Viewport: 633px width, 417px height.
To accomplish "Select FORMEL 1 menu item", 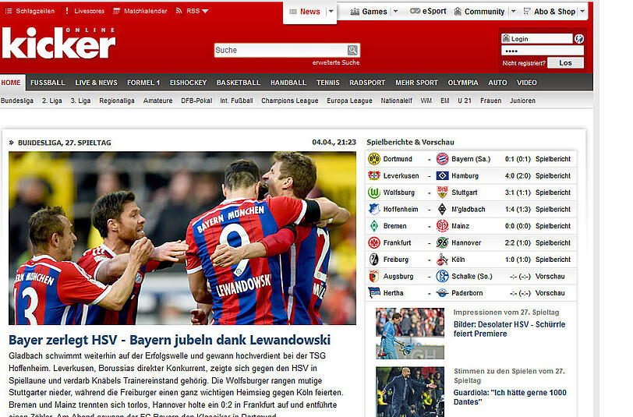I will (143, 83).
